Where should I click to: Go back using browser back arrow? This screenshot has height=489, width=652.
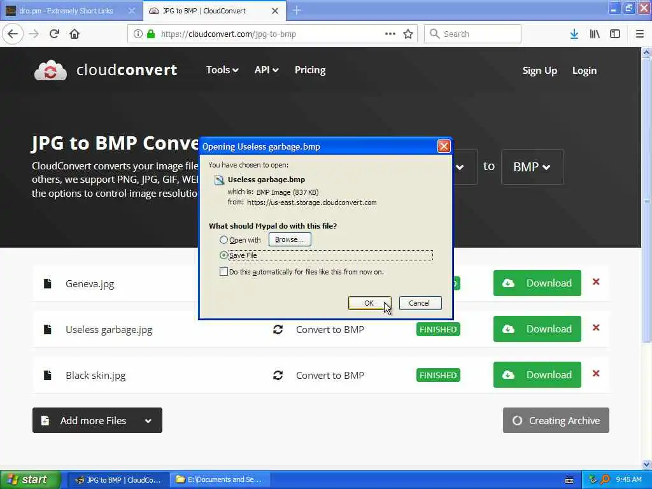pyautogui.click(x=13, y=34)
